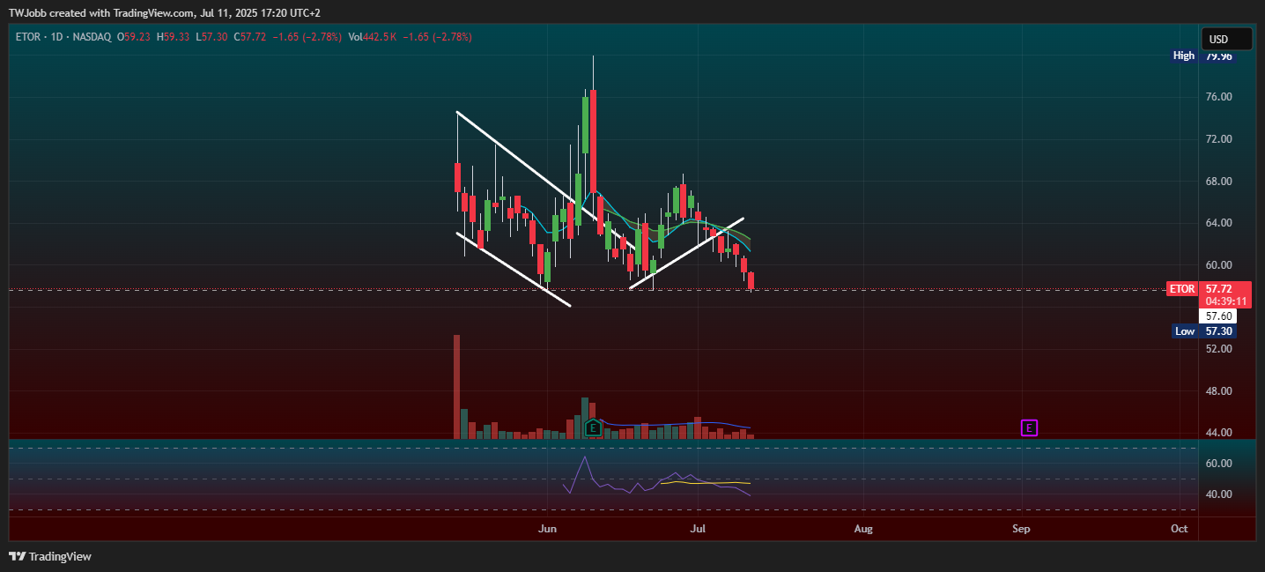The height and width of the screenshot is (572, 1265).
Task: Click the low value L57.30 in legend
Action: pos(212,37)
